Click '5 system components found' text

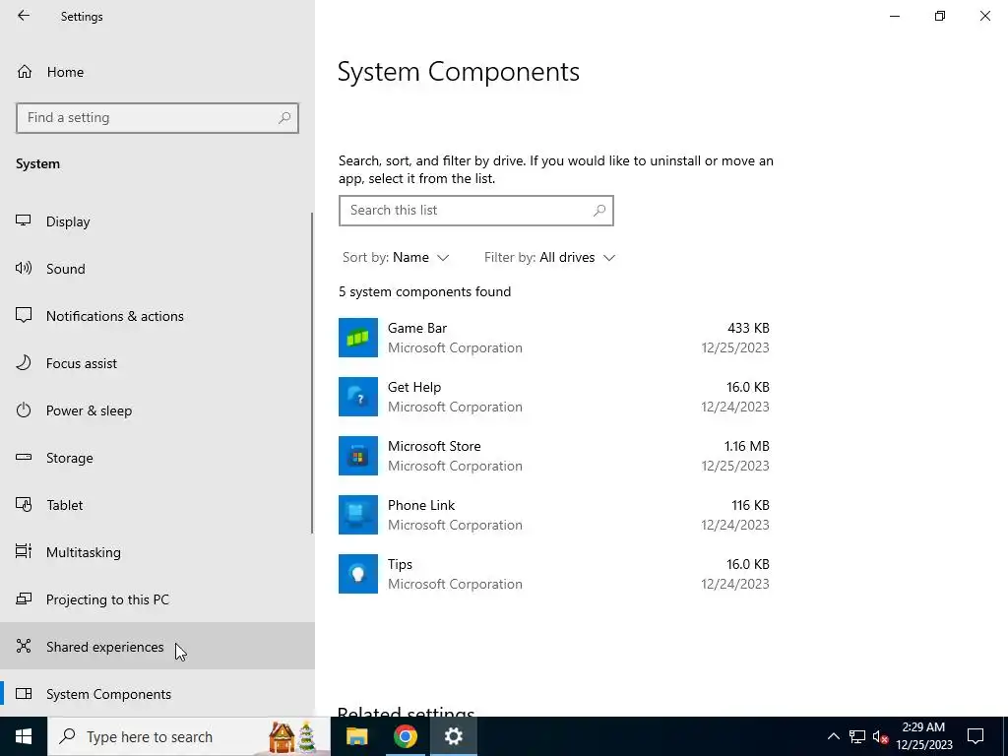425,291
